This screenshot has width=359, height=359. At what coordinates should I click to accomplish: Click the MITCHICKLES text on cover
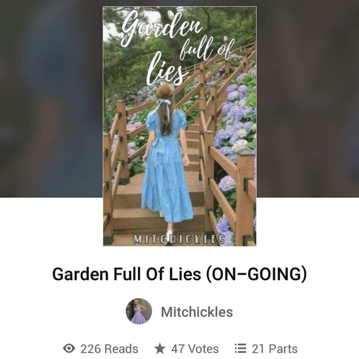coord(179,239)
